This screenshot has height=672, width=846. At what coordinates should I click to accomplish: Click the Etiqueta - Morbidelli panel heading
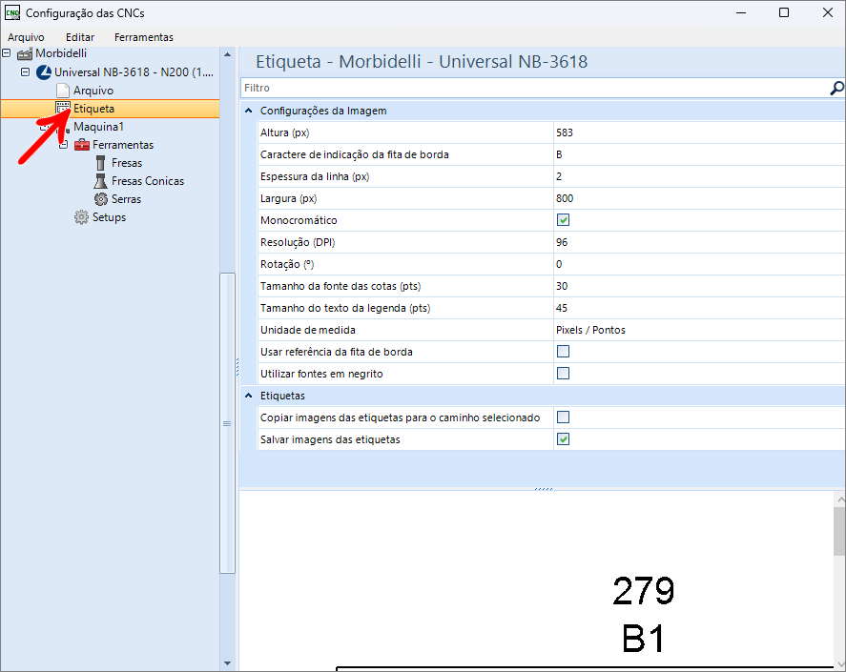(422, 62)
